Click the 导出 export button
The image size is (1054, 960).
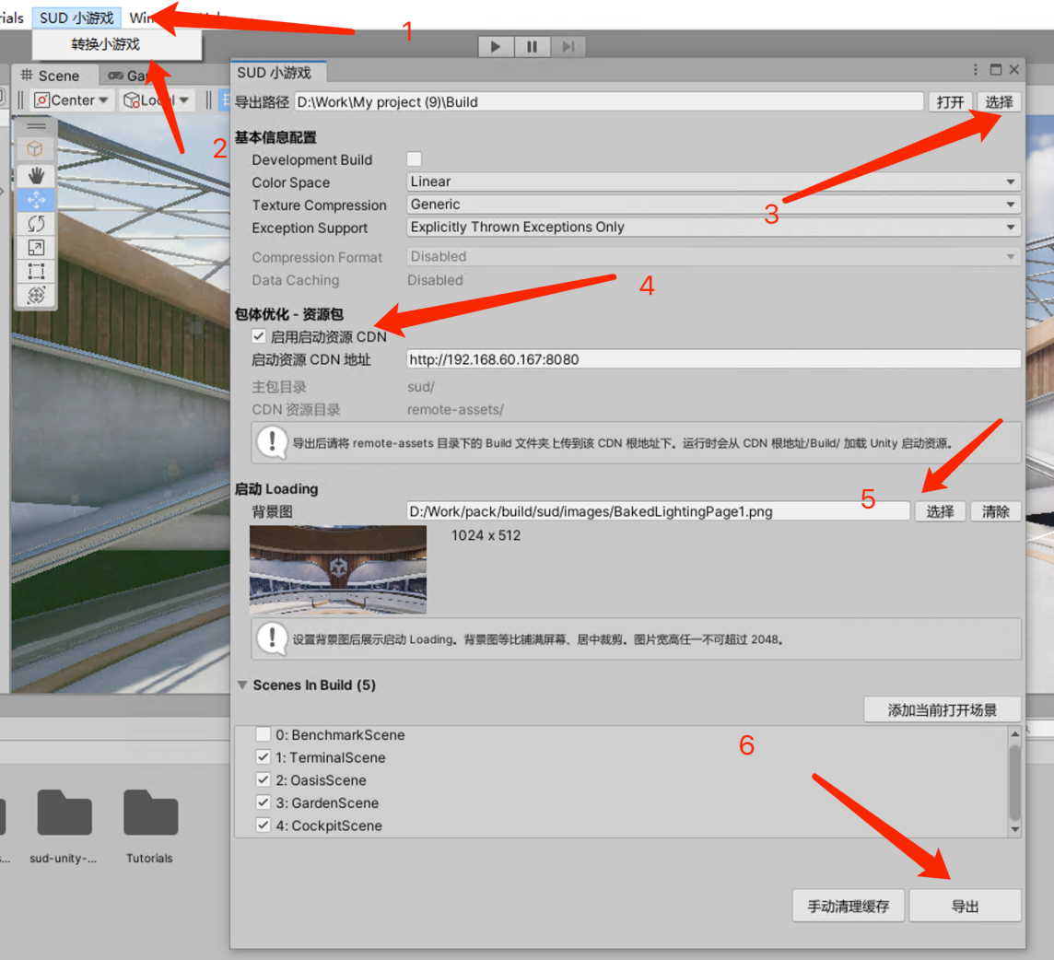pos(966,907)
